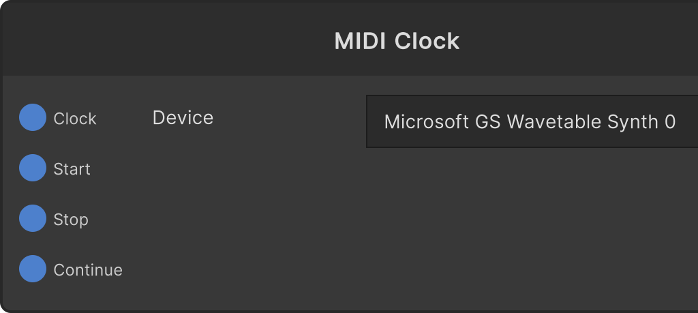Open the Device selection dropdown
Screen dimensions: 698x313
pos(532,121)
